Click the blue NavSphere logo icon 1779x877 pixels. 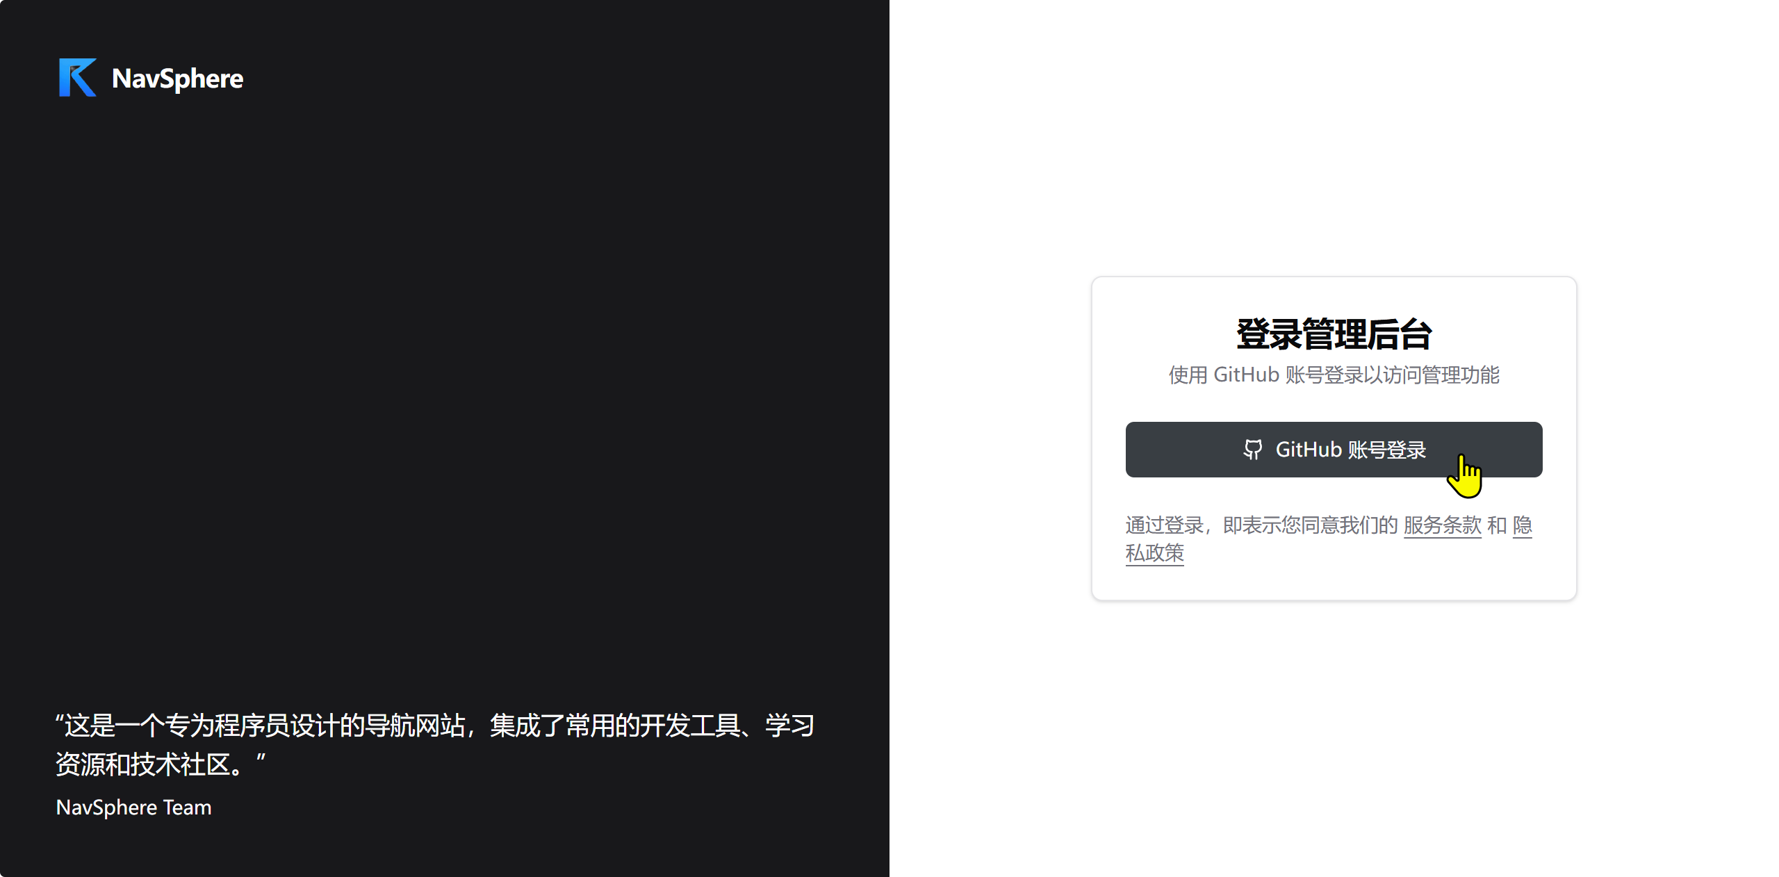tap(77, 77)
